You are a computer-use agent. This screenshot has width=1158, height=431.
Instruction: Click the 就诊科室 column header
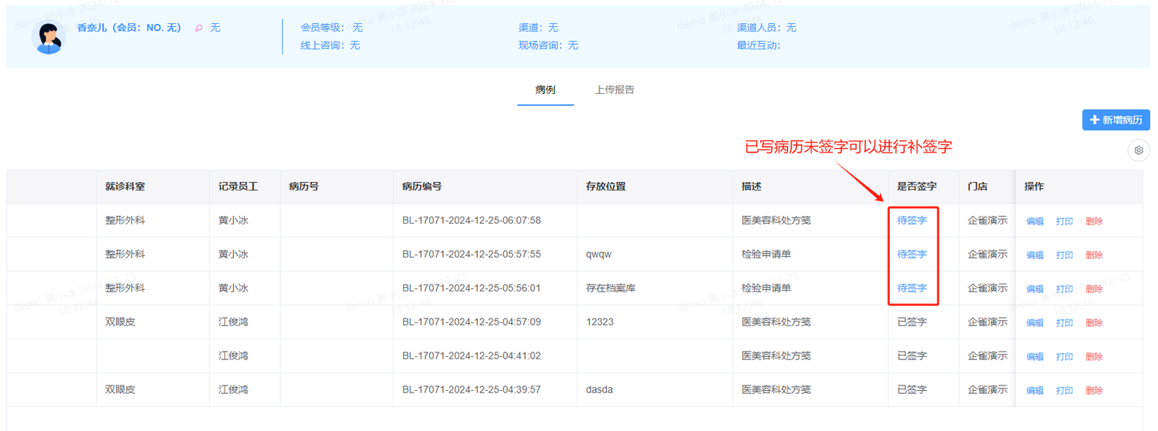pyautogui.click(x=125, y=187)
